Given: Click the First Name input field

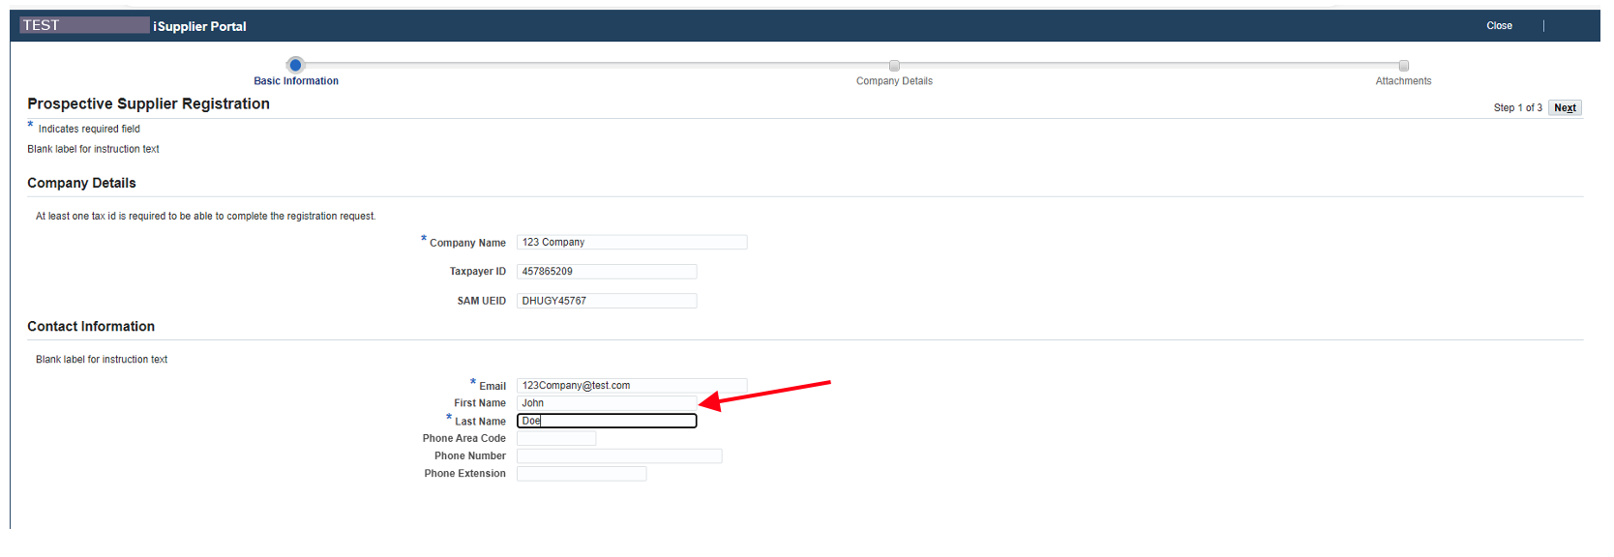Looking at the screenshot, I should click(x=607, y=403).
